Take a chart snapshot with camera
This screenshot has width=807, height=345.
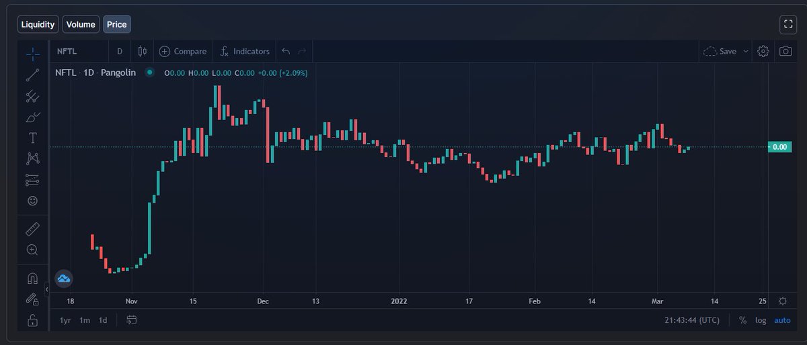pos(785,51)
